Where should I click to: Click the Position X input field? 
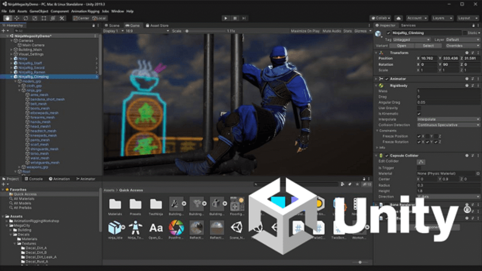click(427, 58)
